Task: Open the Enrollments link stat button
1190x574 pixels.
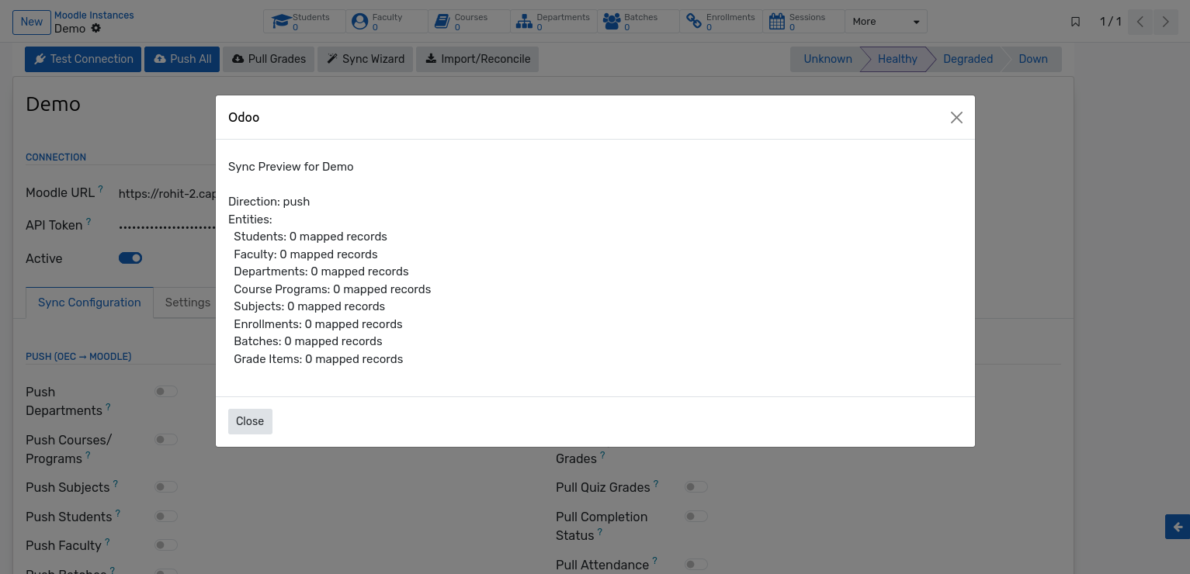Action: click(721, 22)
